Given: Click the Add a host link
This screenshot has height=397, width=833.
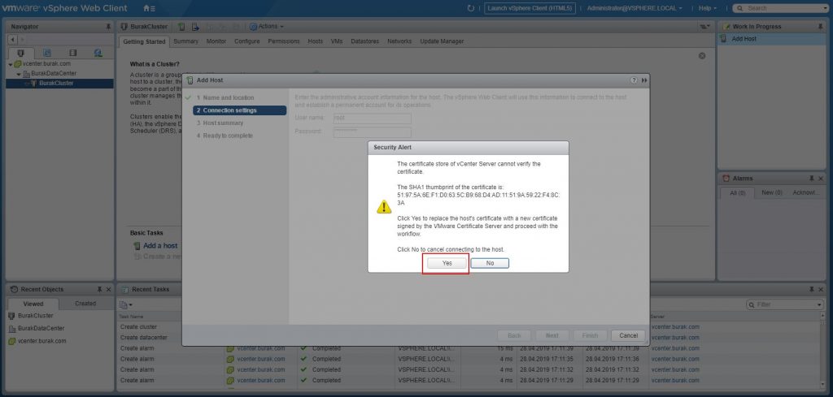Looking at the screenshot, I should pyautogui.click(x=160, y=245).
